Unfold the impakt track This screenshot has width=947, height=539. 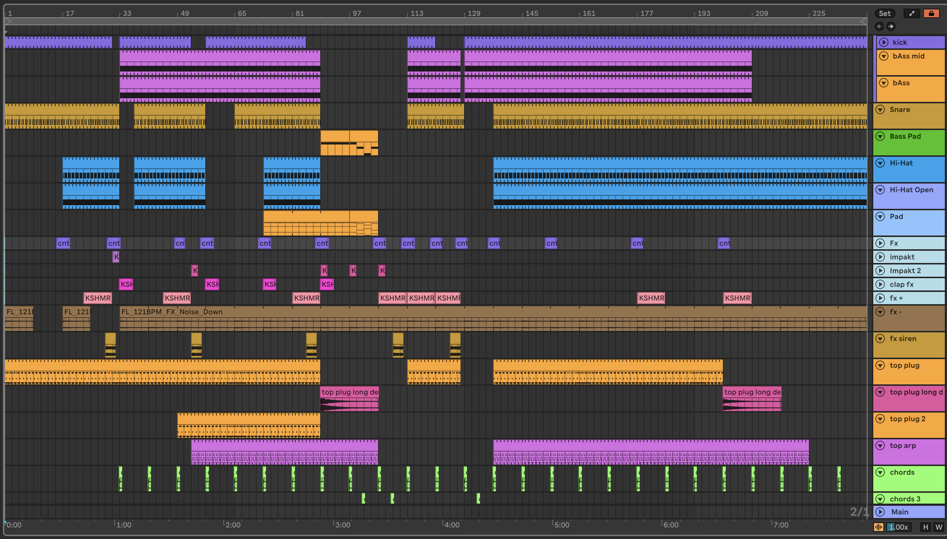click(880, 257)
